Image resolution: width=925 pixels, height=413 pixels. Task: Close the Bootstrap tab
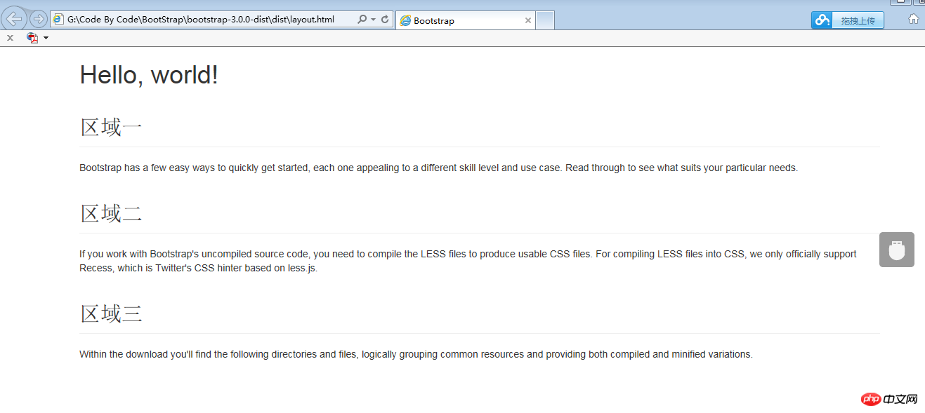[528, 20]
